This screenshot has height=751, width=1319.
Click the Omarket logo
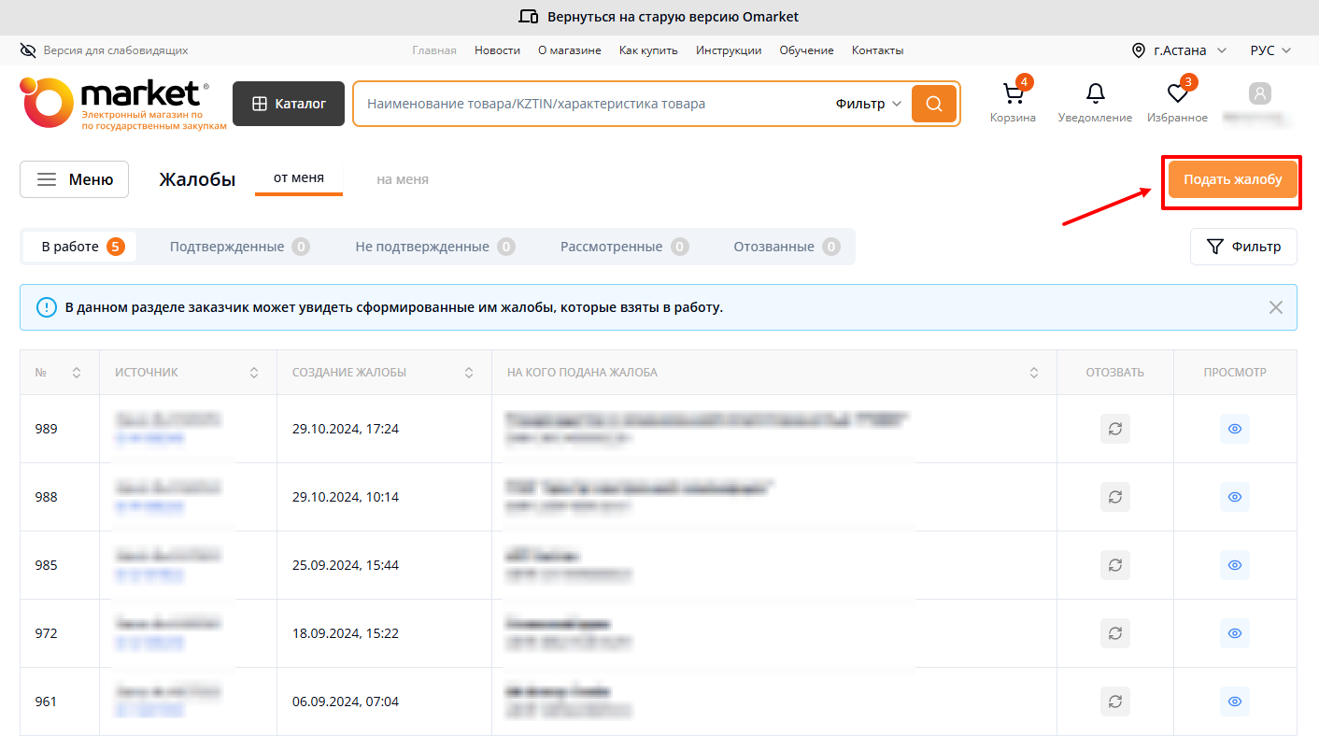[114, 103]
